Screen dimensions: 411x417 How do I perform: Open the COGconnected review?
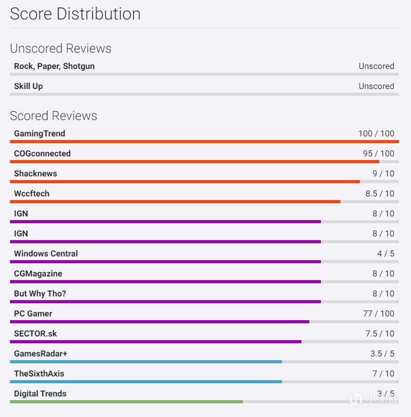(x=42, y=154)
